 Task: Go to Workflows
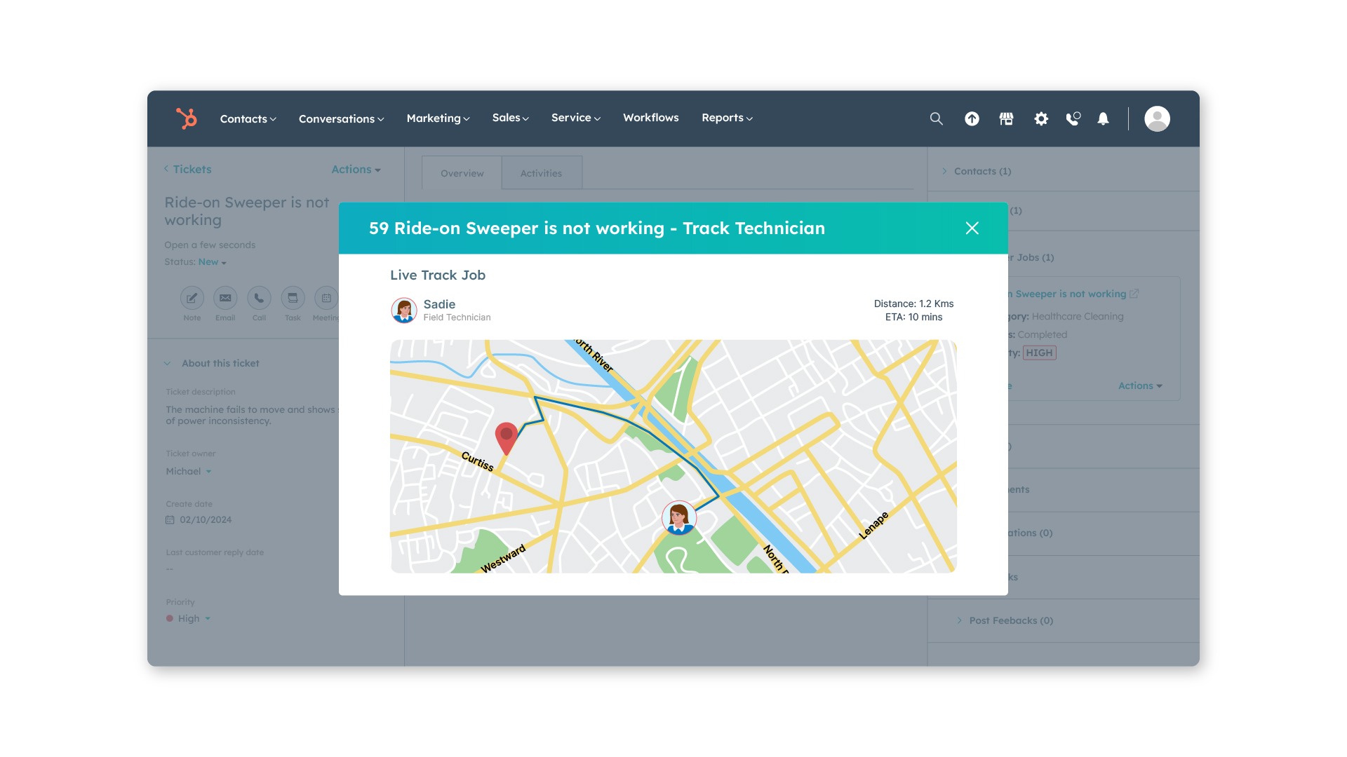click(650, 118)
